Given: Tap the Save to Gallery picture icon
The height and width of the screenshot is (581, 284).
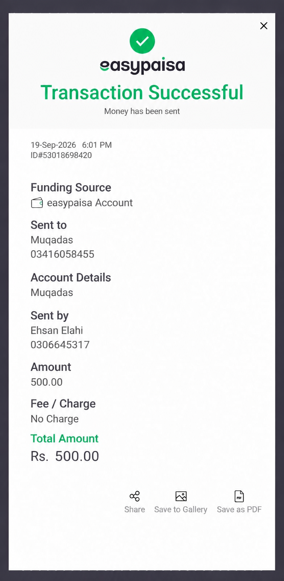Looking at the screenshot, I should (181, 496).
